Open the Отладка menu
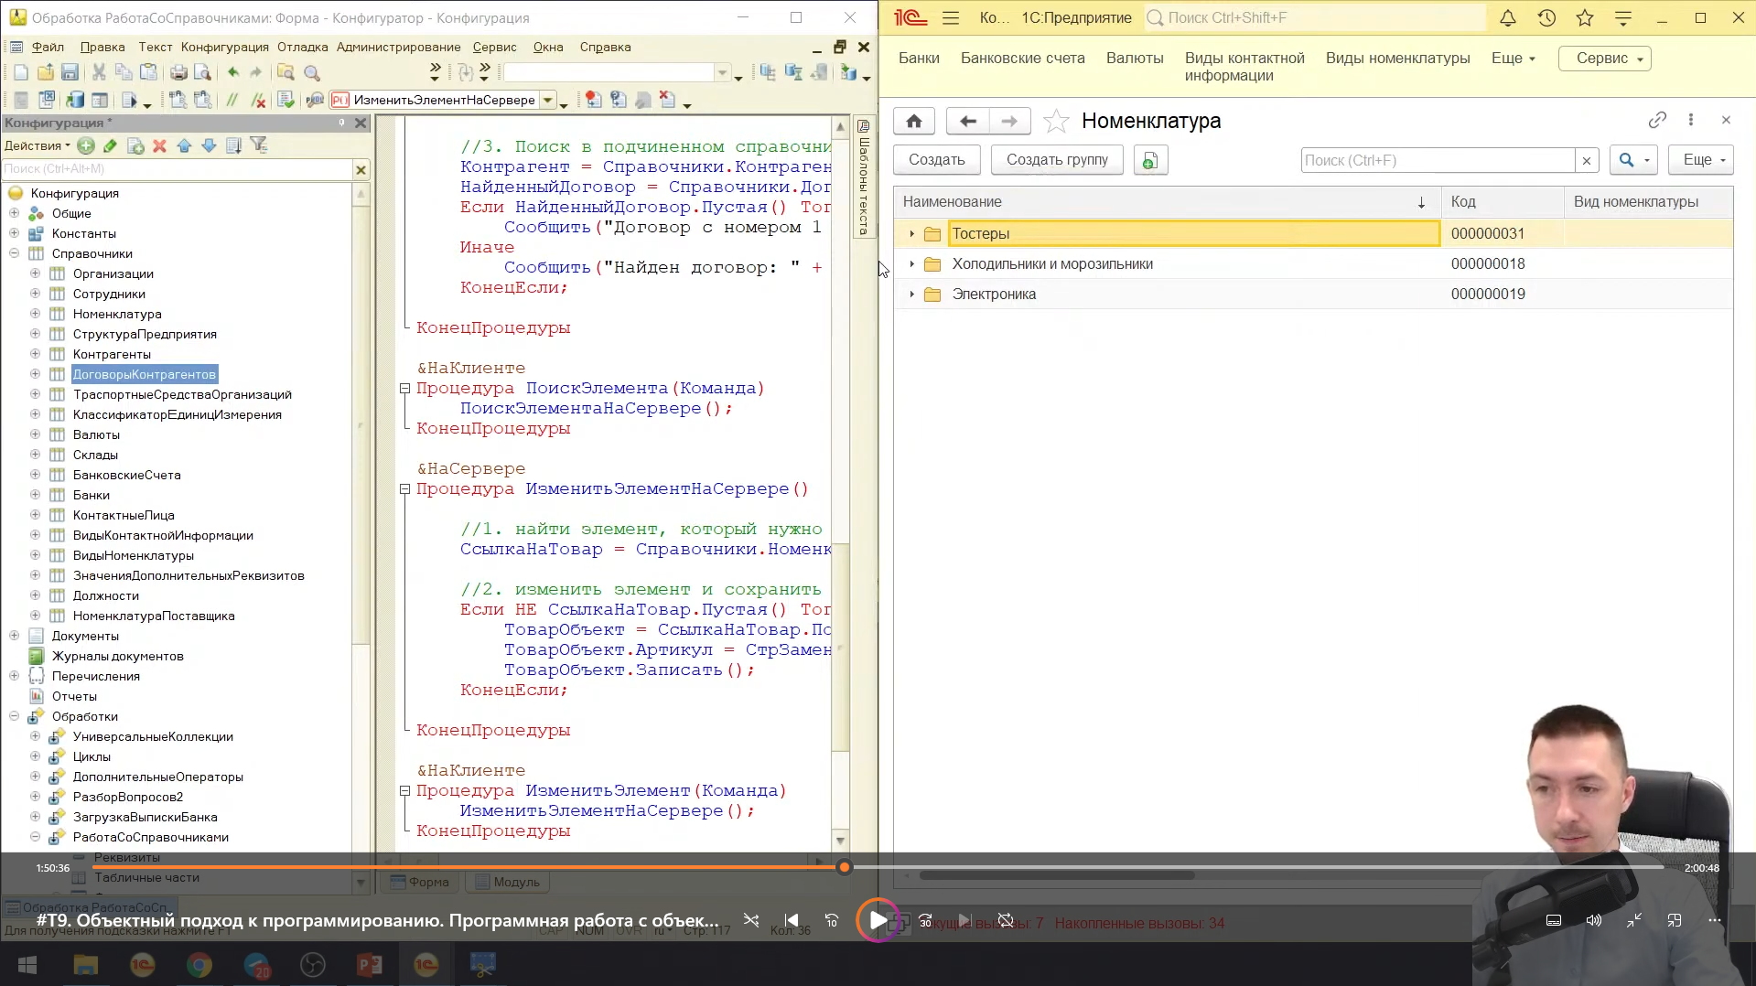 click(302, 47)
